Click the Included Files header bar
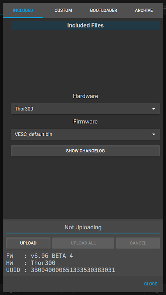Screen dimensions: 166x295 point(86,25)
